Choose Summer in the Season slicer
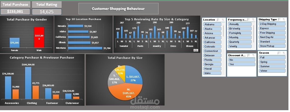The width and height of the screenshot is (290, 112). (272, 66)
